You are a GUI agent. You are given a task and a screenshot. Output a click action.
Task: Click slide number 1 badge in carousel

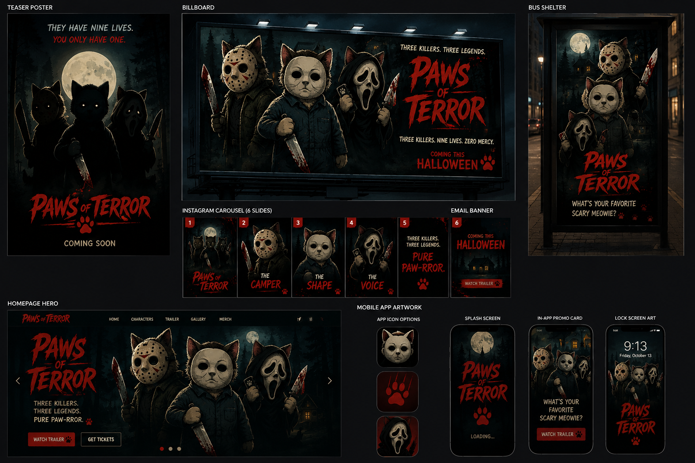(190, 222)
